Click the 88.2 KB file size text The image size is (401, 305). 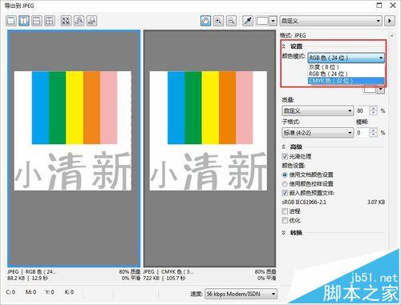tap(16, 278)
